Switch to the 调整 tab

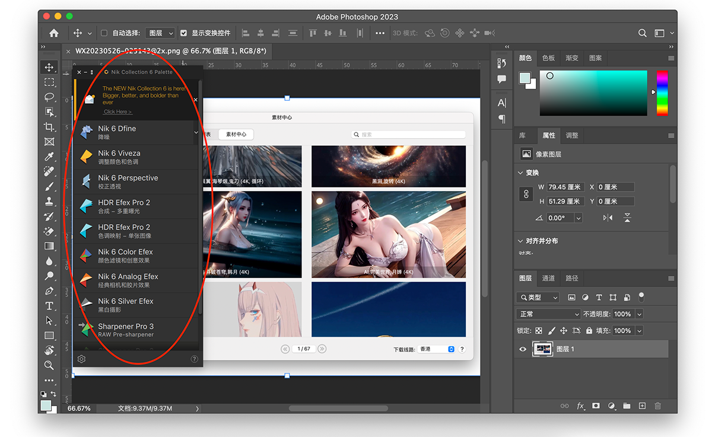tap(572, 135)
